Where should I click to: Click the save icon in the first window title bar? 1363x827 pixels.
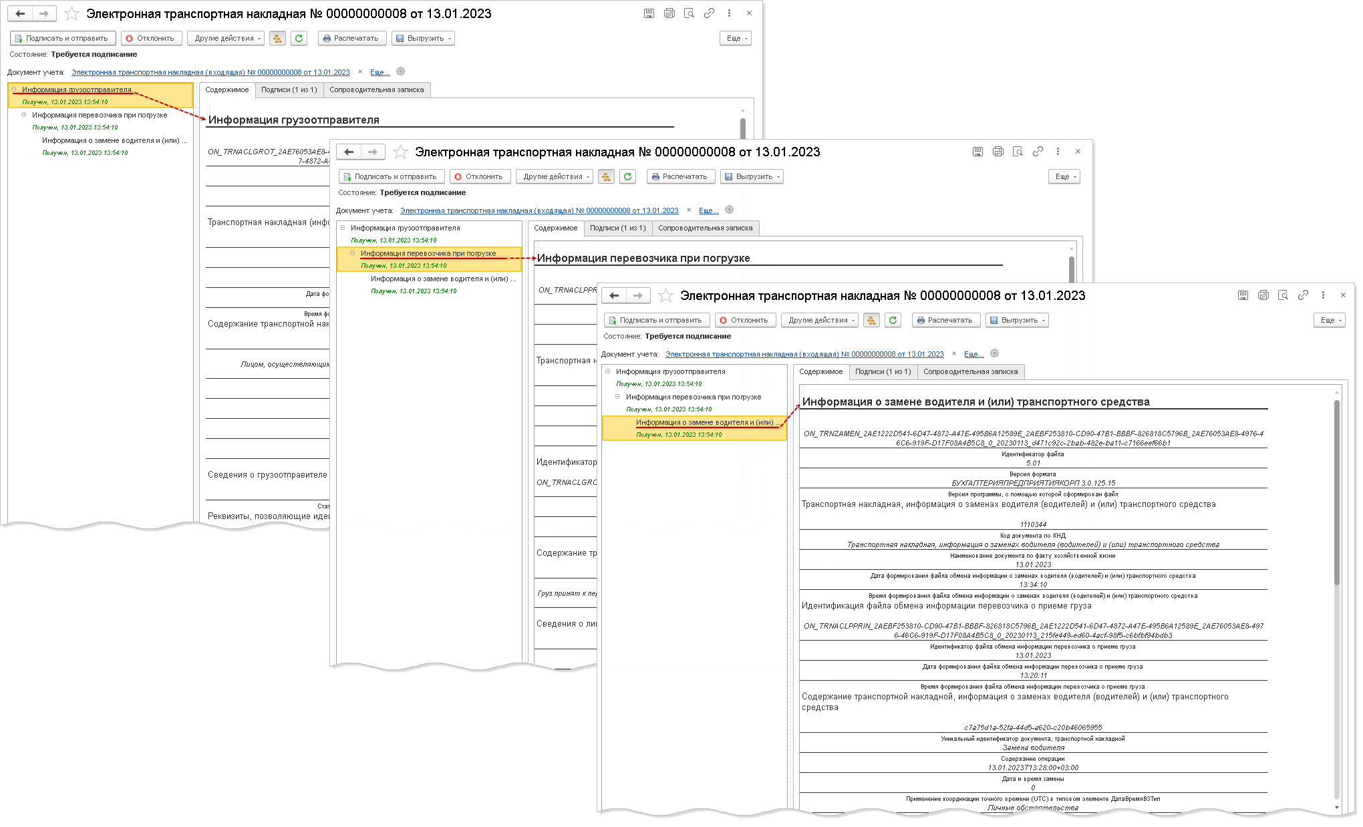click(649, 13)
